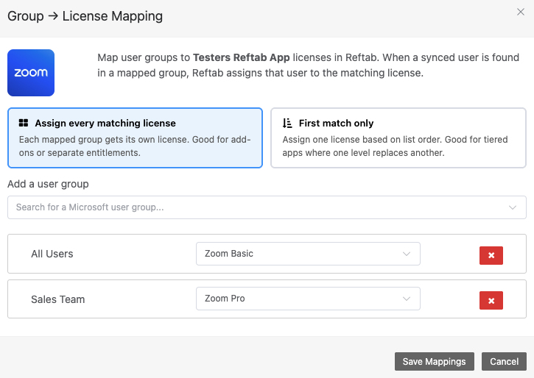Viewport: 534px width, 378px height.
Task: Click the Add a user group label
Action: (48, 184)
